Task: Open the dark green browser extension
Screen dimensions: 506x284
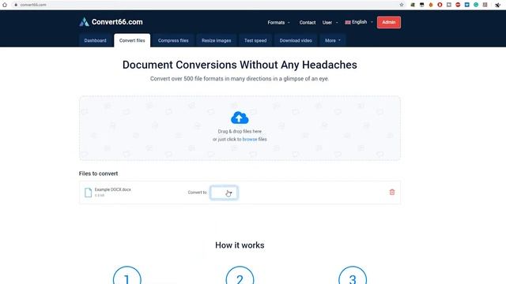Action: point(413,5)
